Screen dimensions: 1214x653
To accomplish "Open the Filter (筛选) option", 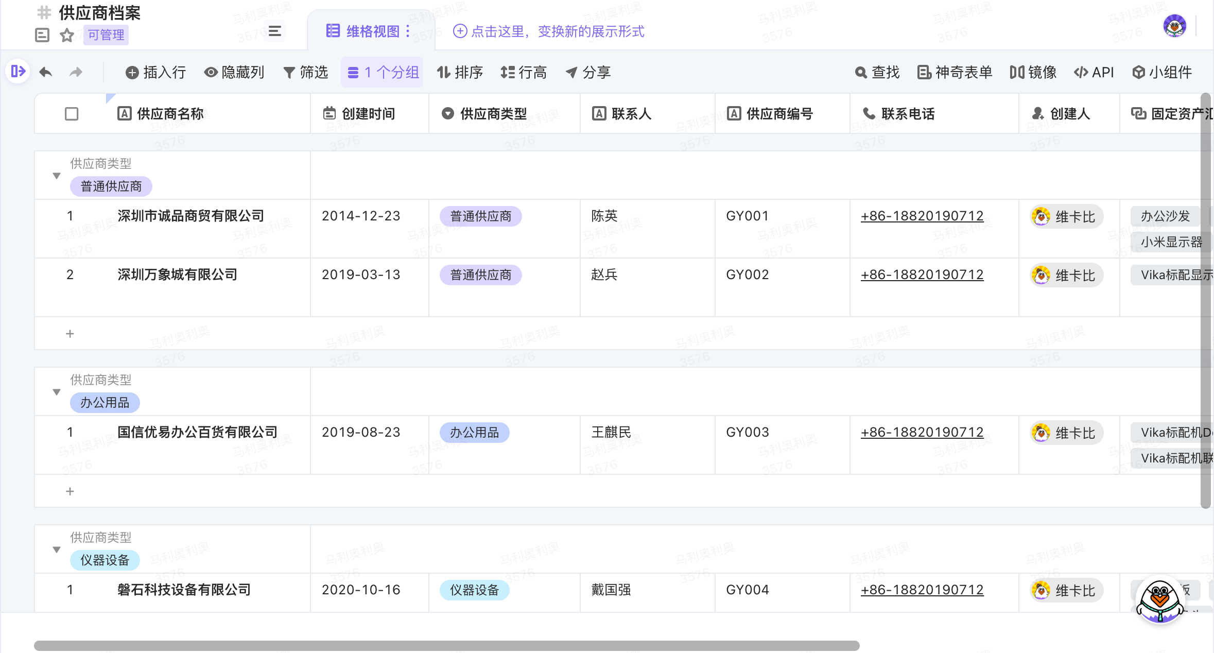I will click(306, 72).
